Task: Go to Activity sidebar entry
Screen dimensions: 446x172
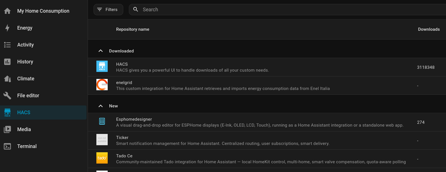Action: [x=43, y=45]
